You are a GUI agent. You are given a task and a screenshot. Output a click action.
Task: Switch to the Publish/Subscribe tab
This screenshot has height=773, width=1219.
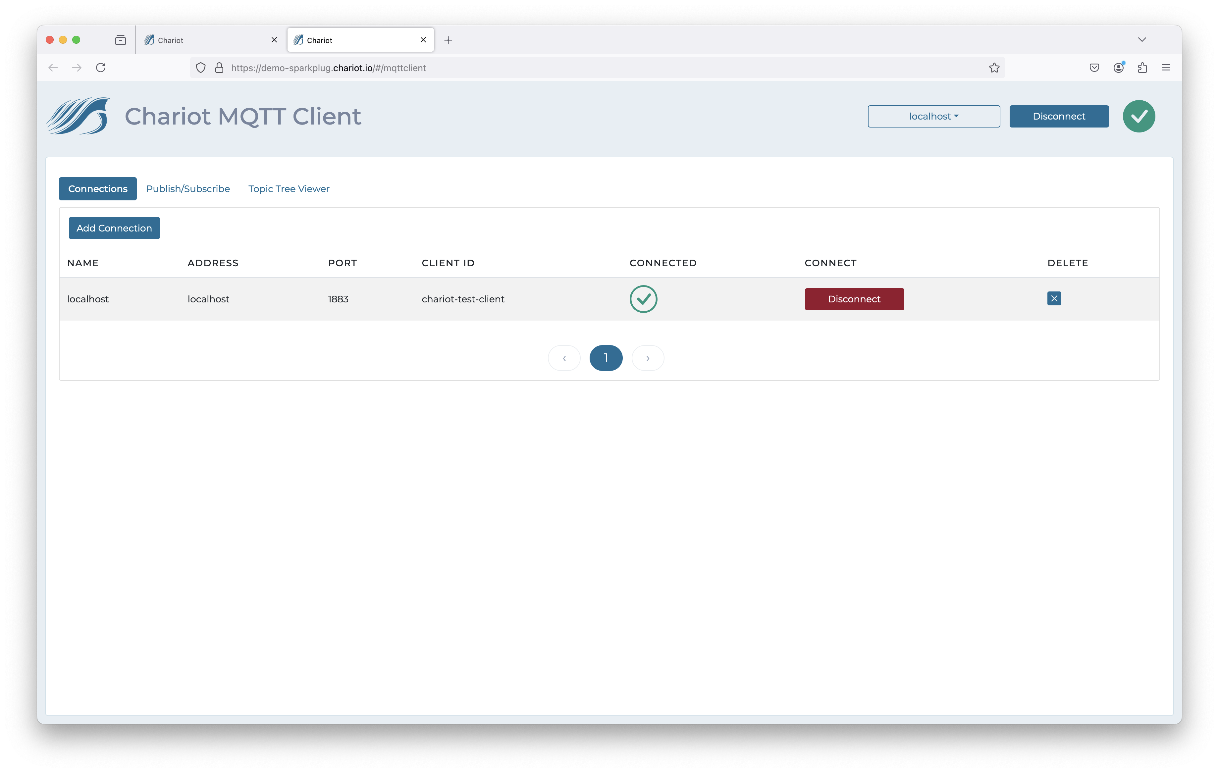[188, 189]
